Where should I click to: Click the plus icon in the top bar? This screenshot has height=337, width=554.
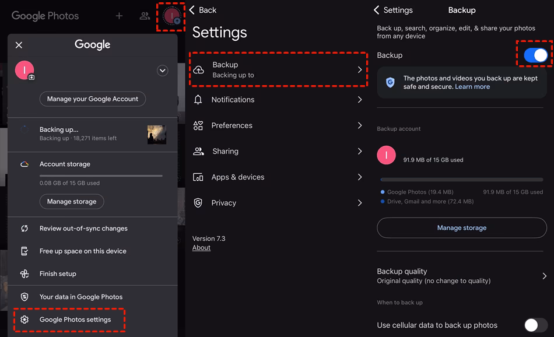[119, 16]
